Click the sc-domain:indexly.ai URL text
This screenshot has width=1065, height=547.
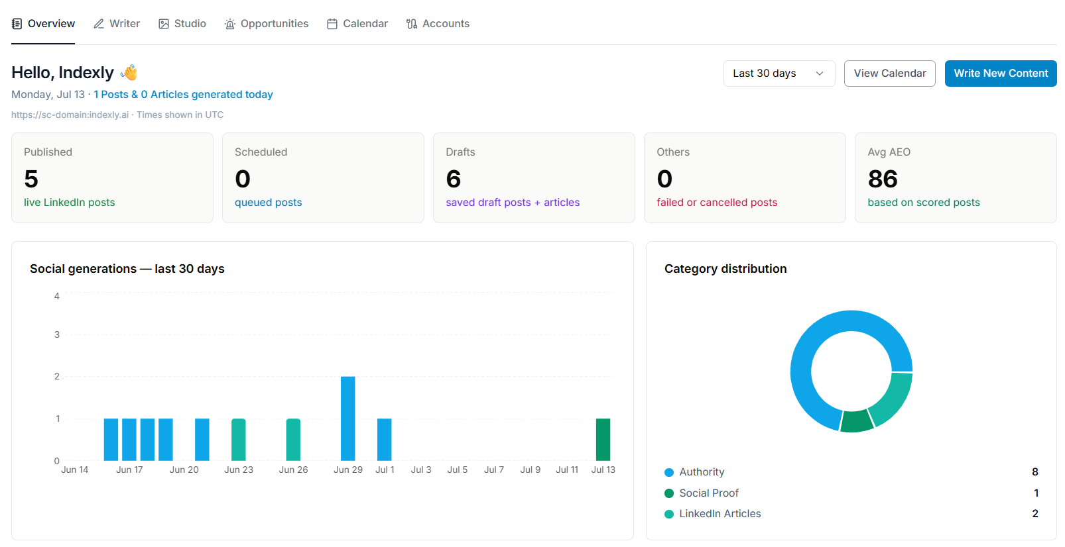(70, 115)
